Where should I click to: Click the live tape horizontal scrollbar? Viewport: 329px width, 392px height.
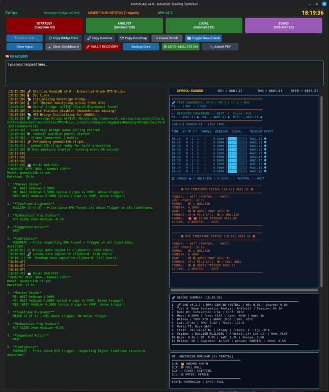pyautogui.click(x=245, y=290)
